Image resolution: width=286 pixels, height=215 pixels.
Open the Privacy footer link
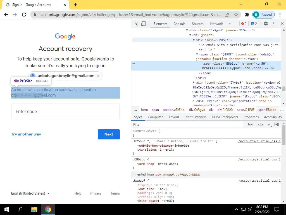pyautogui.click(x=96, y=193)
